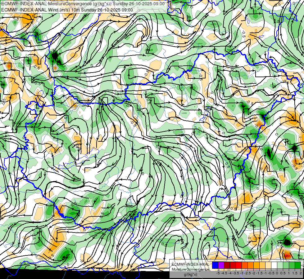Pick the palest green swatch between 0 and 0.5

pyautogui.click(x=280, y=265)
